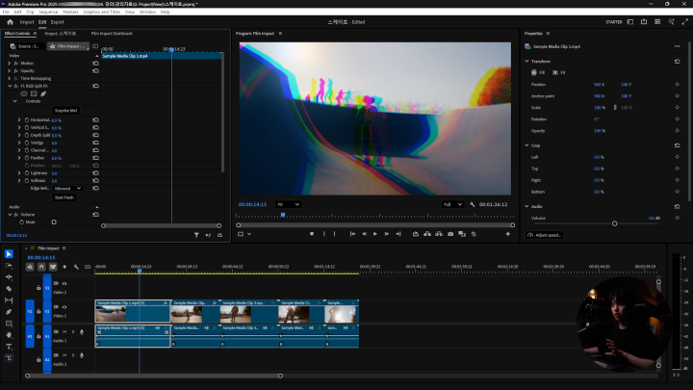Click the ellipse mask icon under RGB Split FX
This screenshot has width=693, height=390.
coord(24,93)
